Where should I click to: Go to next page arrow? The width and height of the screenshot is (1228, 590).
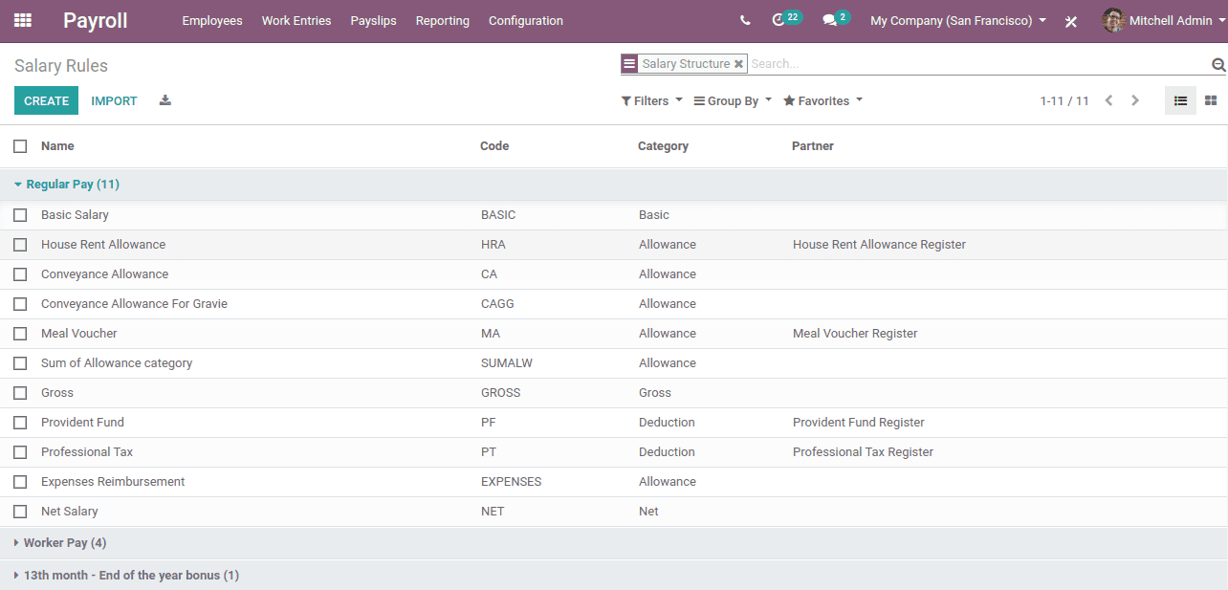1135,100
